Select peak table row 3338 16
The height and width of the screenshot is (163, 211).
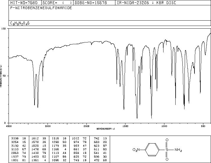tap(19, 139)
